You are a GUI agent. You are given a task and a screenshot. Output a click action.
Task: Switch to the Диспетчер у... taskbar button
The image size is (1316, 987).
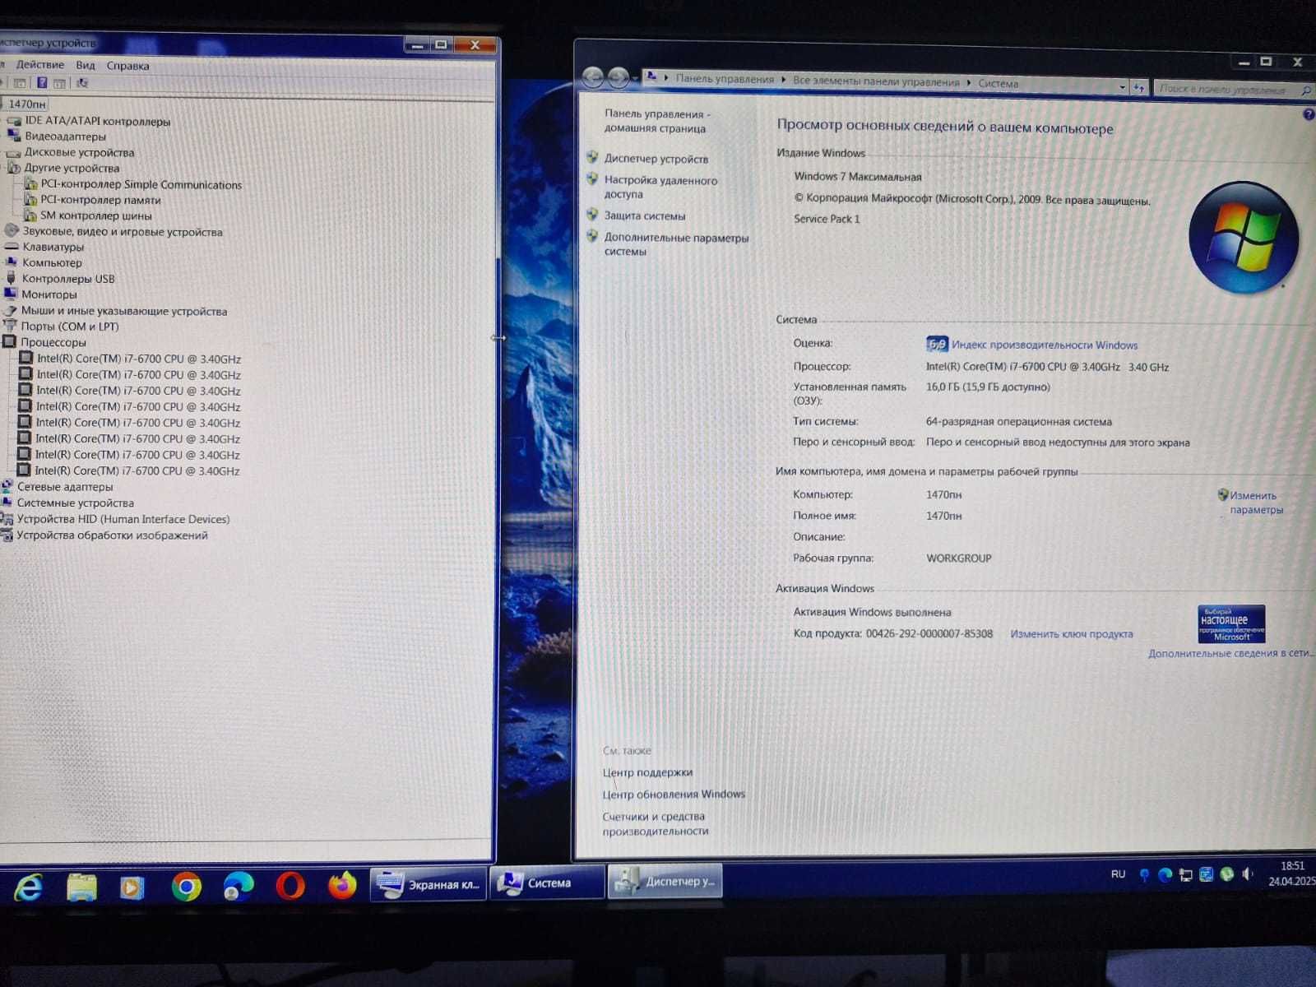click(665, 881)
